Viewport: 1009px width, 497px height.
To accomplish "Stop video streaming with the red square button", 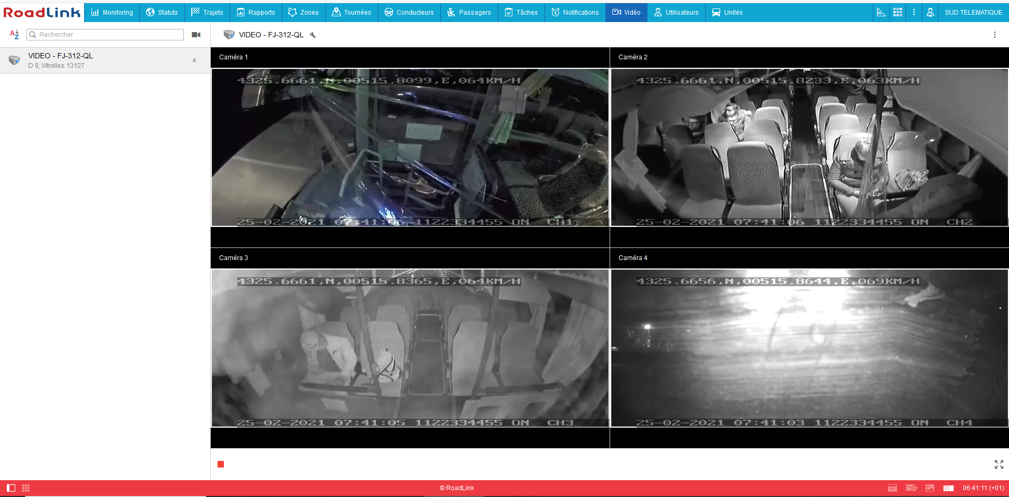I will pos(221,464).
